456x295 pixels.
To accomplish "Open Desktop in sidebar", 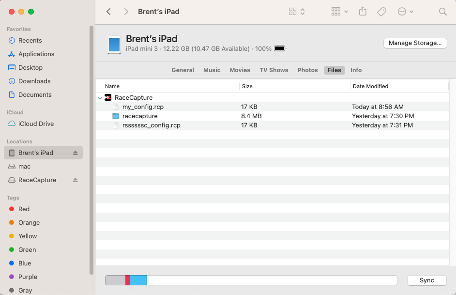I will [x=44, y=67].
